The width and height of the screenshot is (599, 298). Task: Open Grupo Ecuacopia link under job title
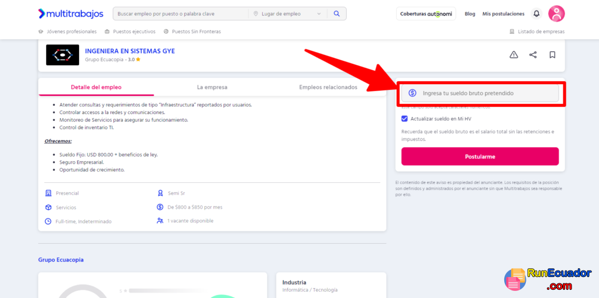pos(104,60)
